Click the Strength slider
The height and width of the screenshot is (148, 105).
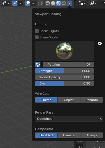tap(64, 71)
